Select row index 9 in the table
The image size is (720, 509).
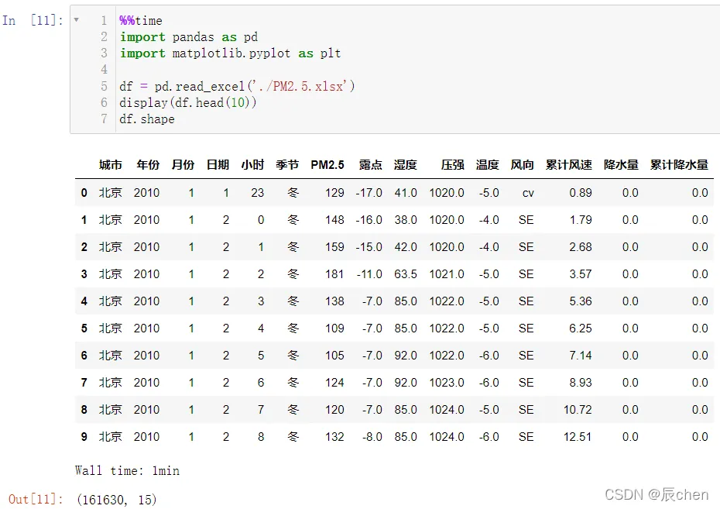coord(84,437)
